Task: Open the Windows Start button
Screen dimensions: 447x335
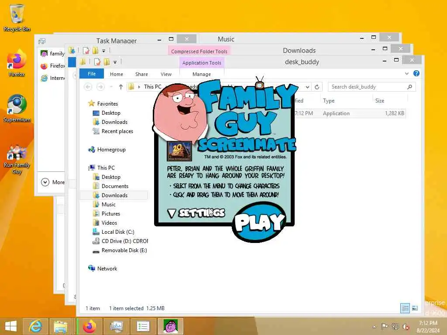Action: point(11,326)
